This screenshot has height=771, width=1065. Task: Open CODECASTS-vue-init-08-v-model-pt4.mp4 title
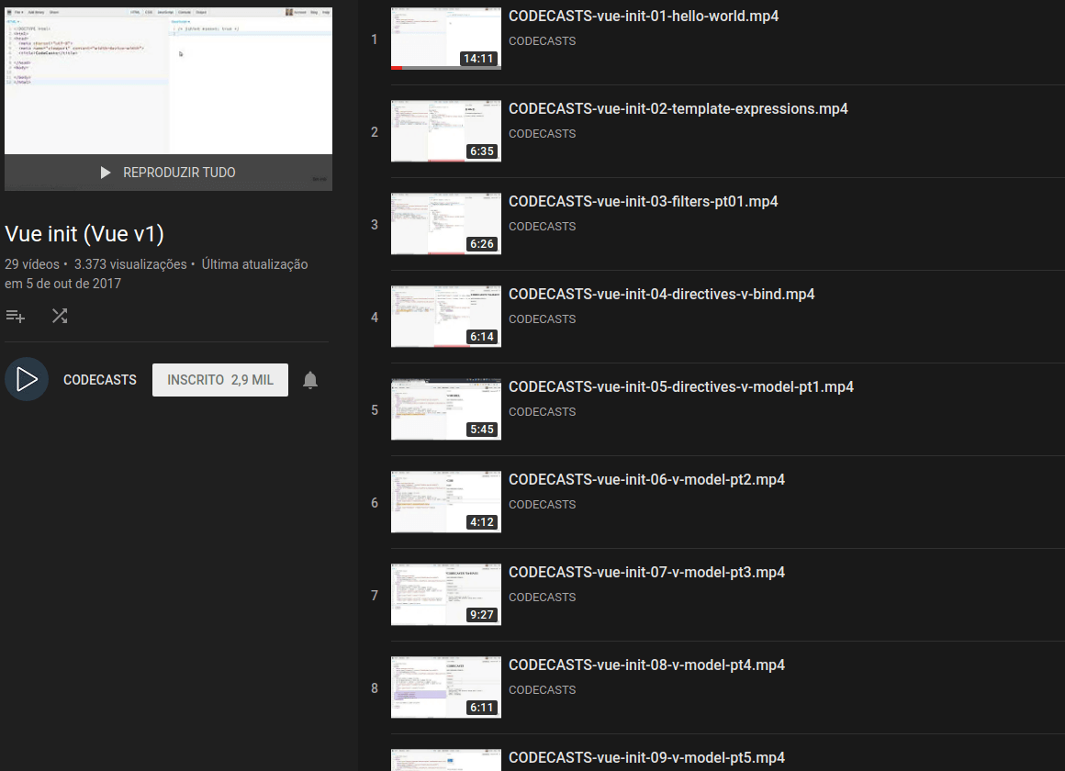coord(646,665)
